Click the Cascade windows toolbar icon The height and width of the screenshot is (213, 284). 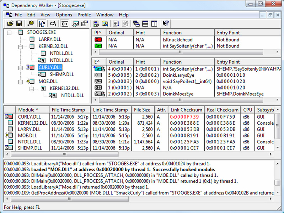pyautogui.click(x=136, y=23)
